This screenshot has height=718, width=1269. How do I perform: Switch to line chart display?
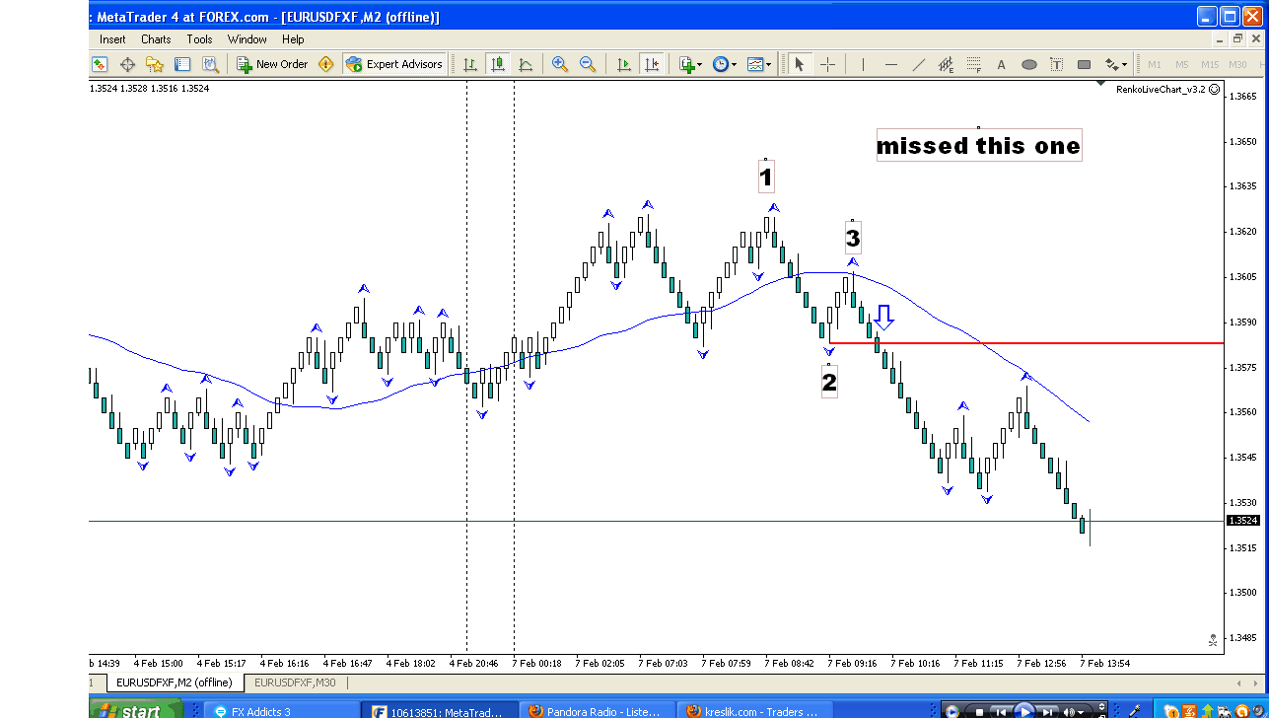526,64
